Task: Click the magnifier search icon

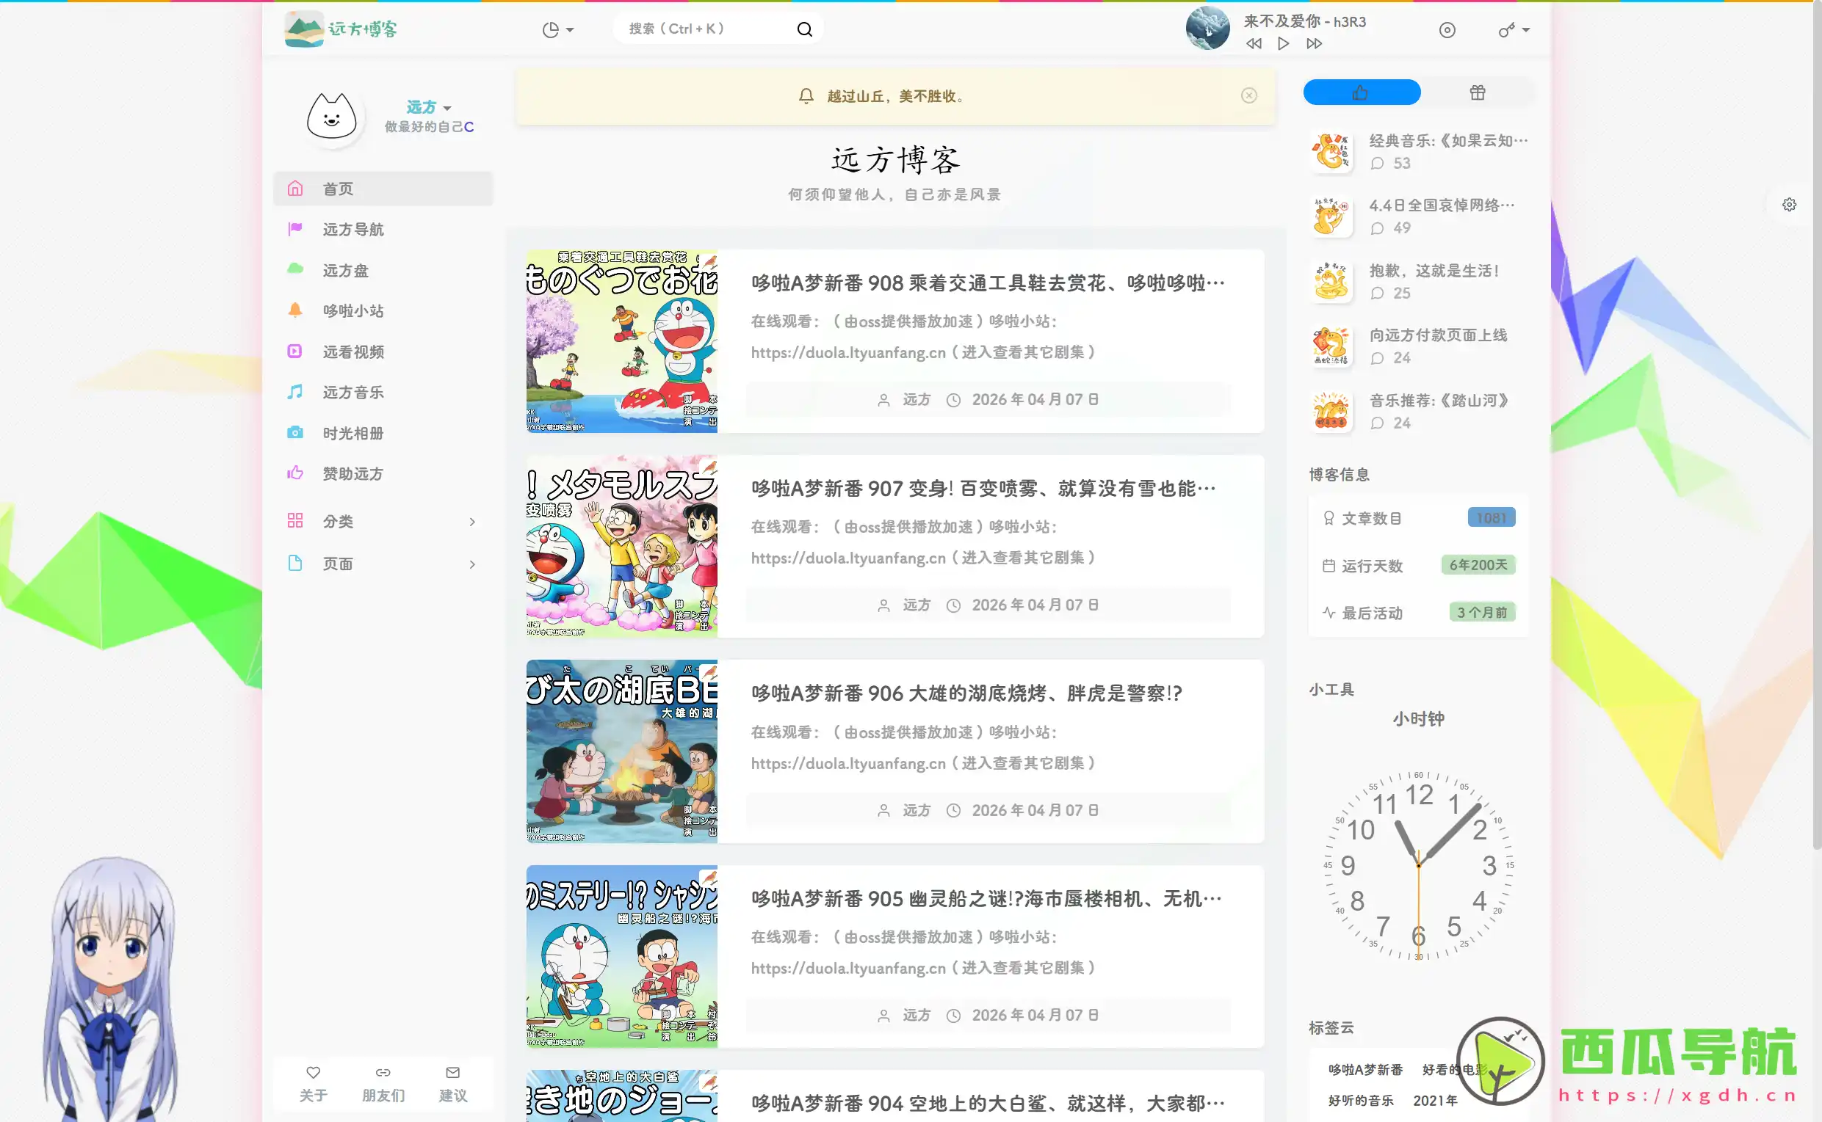Action: (x=805, y=29)
